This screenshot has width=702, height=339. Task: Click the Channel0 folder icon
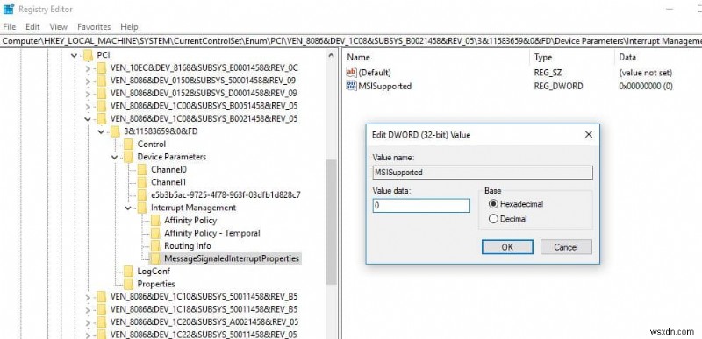(x=142, y=169)
